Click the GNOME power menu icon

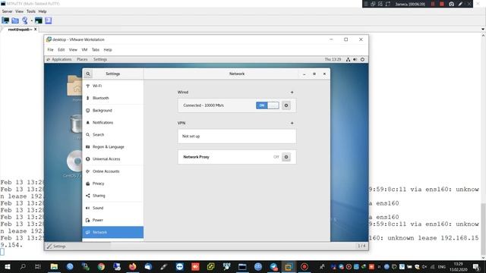(362, 59)
